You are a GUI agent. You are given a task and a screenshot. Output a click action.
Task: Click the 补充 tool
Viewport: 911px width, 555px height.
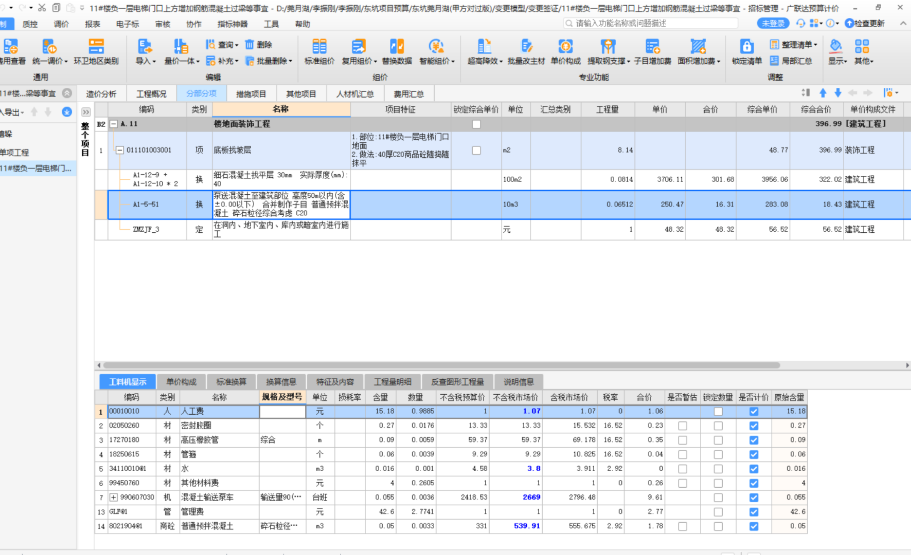tap(222, 61)
